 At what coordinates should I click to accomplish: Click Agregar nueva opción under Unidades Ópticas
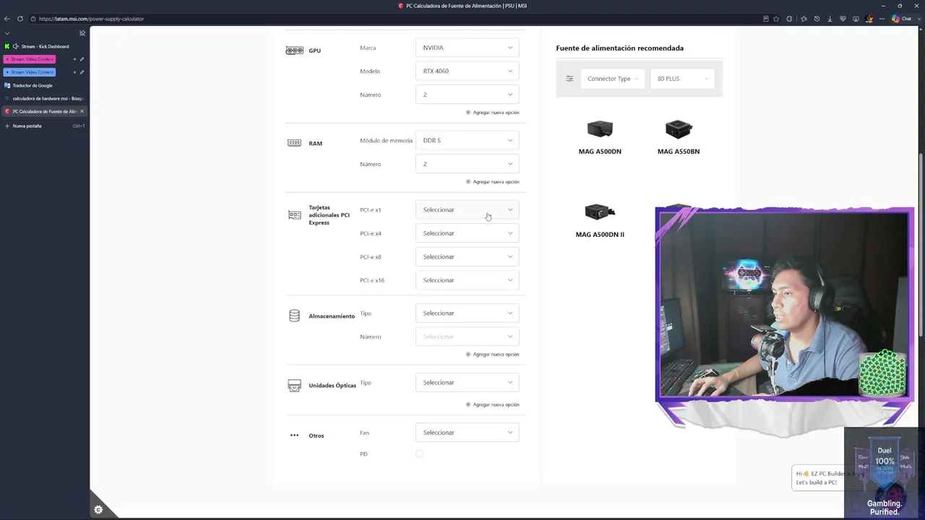pos(492,404)
